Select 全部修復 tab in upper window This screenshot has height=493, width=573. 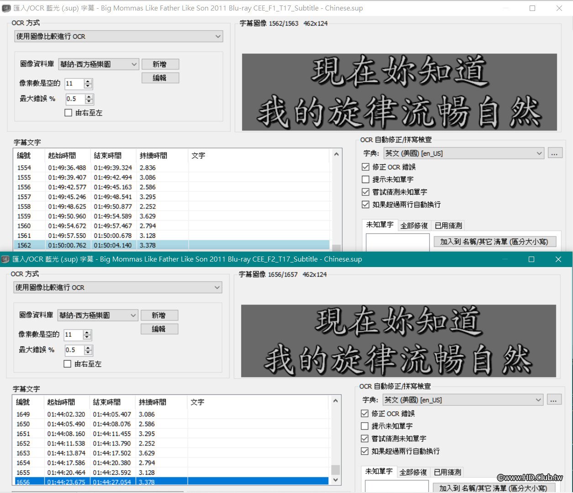(x=414, y=226)
